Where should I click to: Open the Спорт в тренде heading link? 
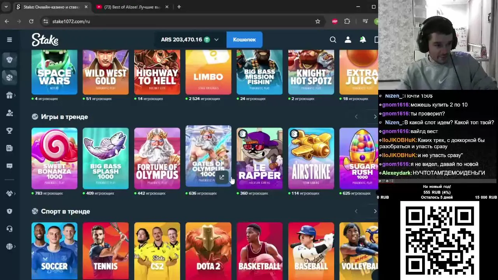(x=65, y=211)
